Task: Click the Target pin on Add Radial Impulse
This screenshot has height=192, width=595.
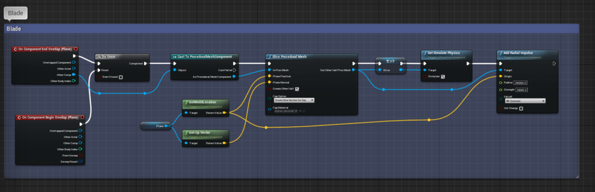Action: click(501, 70)
